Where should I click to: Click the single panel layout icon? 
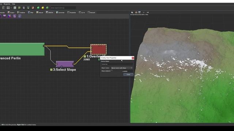click(x=4, y=8)
